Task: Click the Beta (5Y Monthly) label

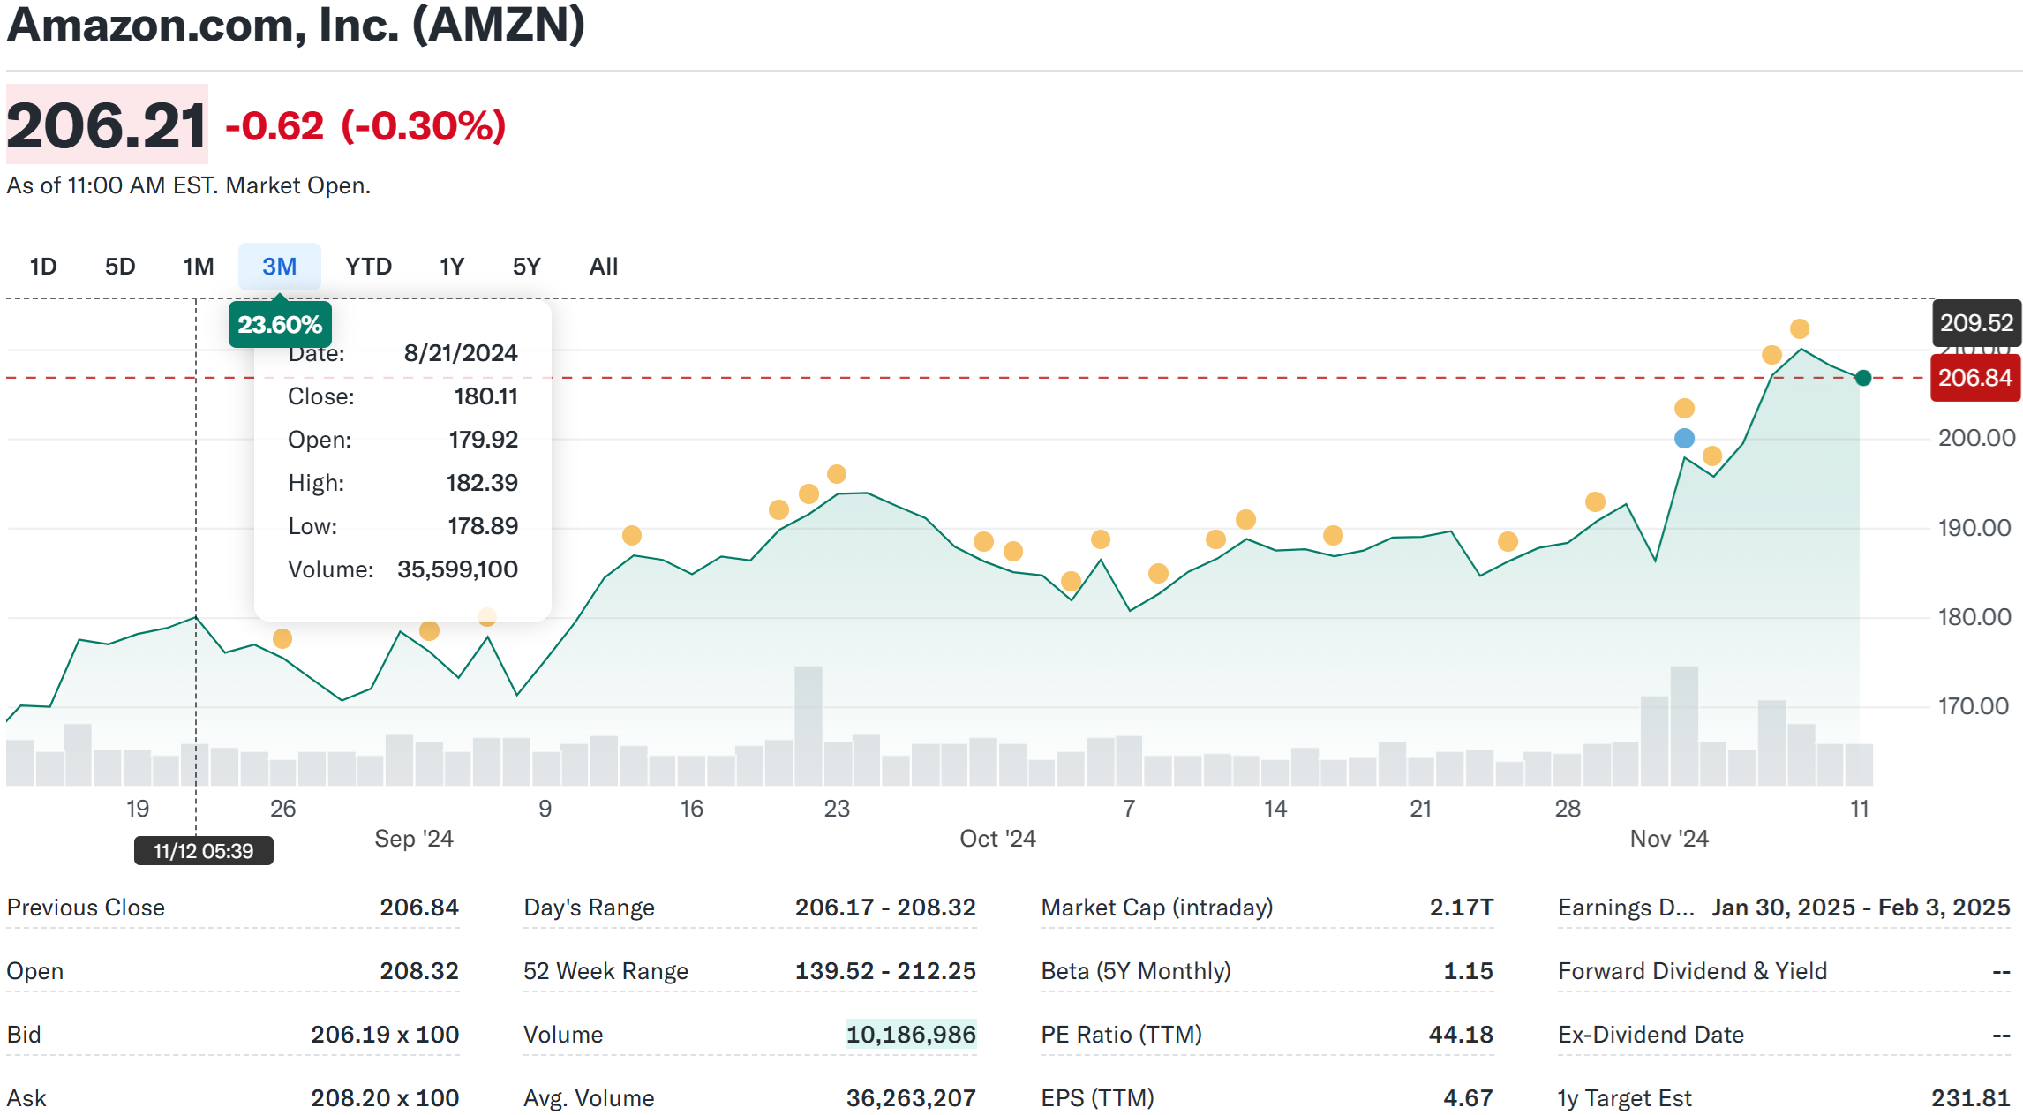Action: [1136, 971]
